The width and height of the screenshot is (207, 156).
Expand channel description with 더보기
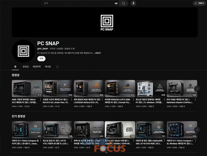pyautogui.click(x=98, y=53)
